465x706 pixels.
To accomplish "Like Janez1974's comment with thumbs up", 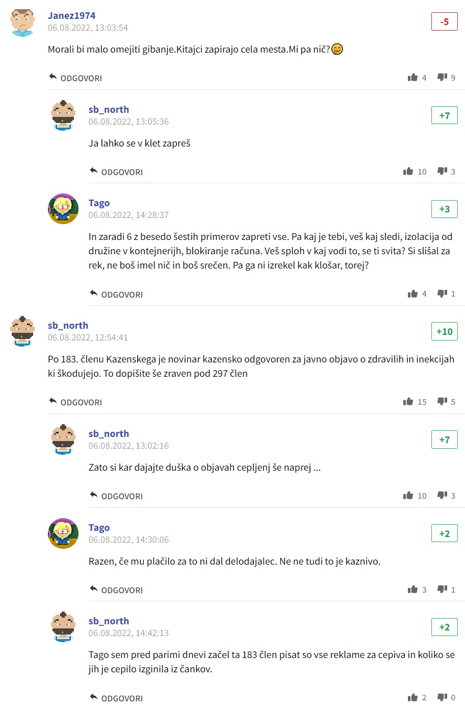I will (x=412, y=78).
